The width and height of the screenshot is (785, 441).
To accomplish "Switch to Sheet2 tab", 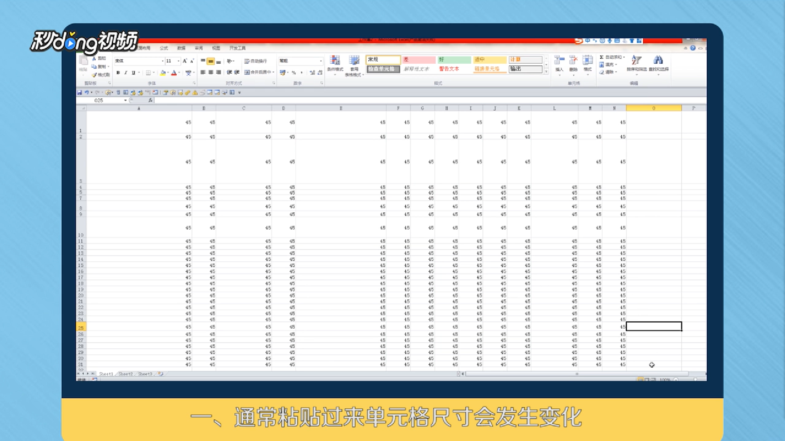I will pos(126,374).
